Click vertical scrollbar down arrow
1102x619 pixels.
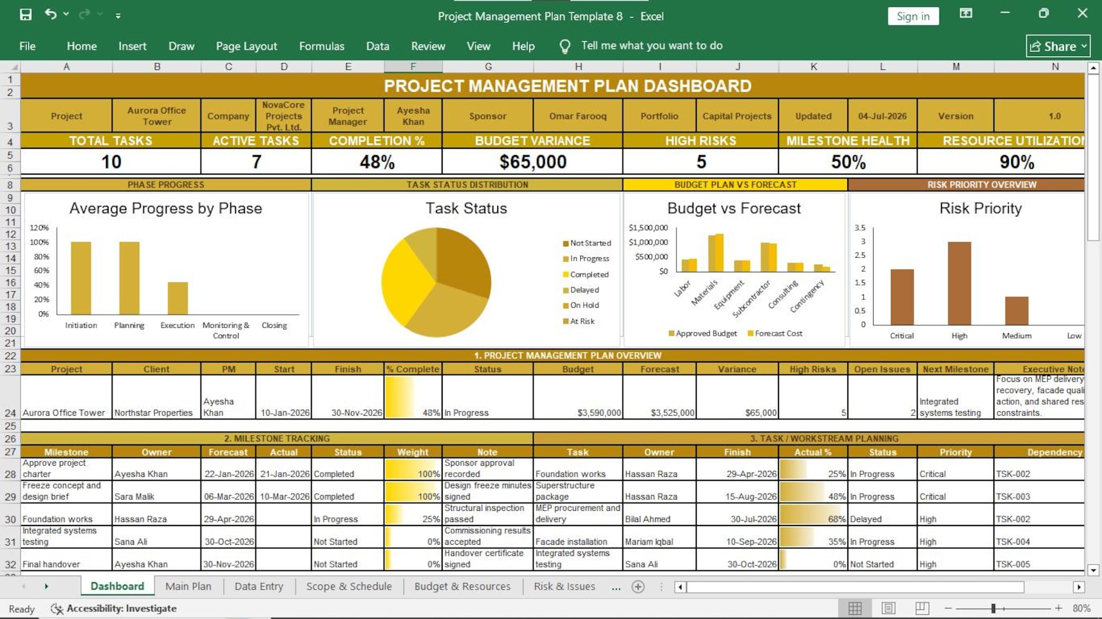[x=1094, y=570]
